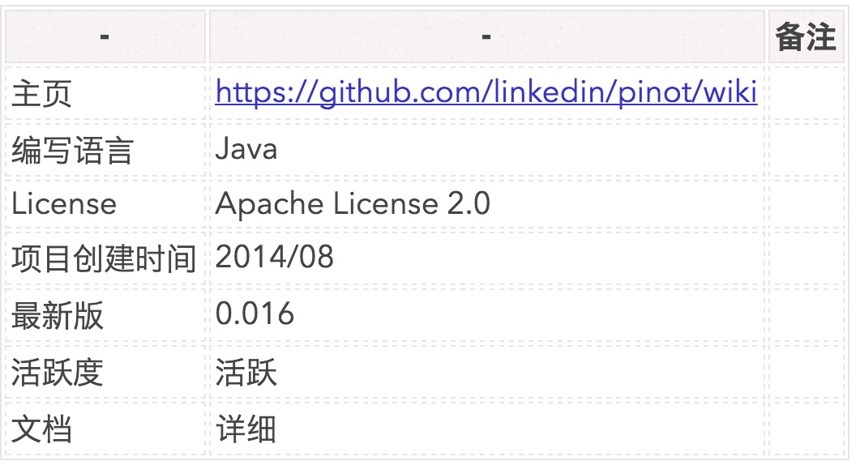Viewport: 856px width, 465px height.
Task: Click the 主页 row label
Action: [x=41, y=94]
